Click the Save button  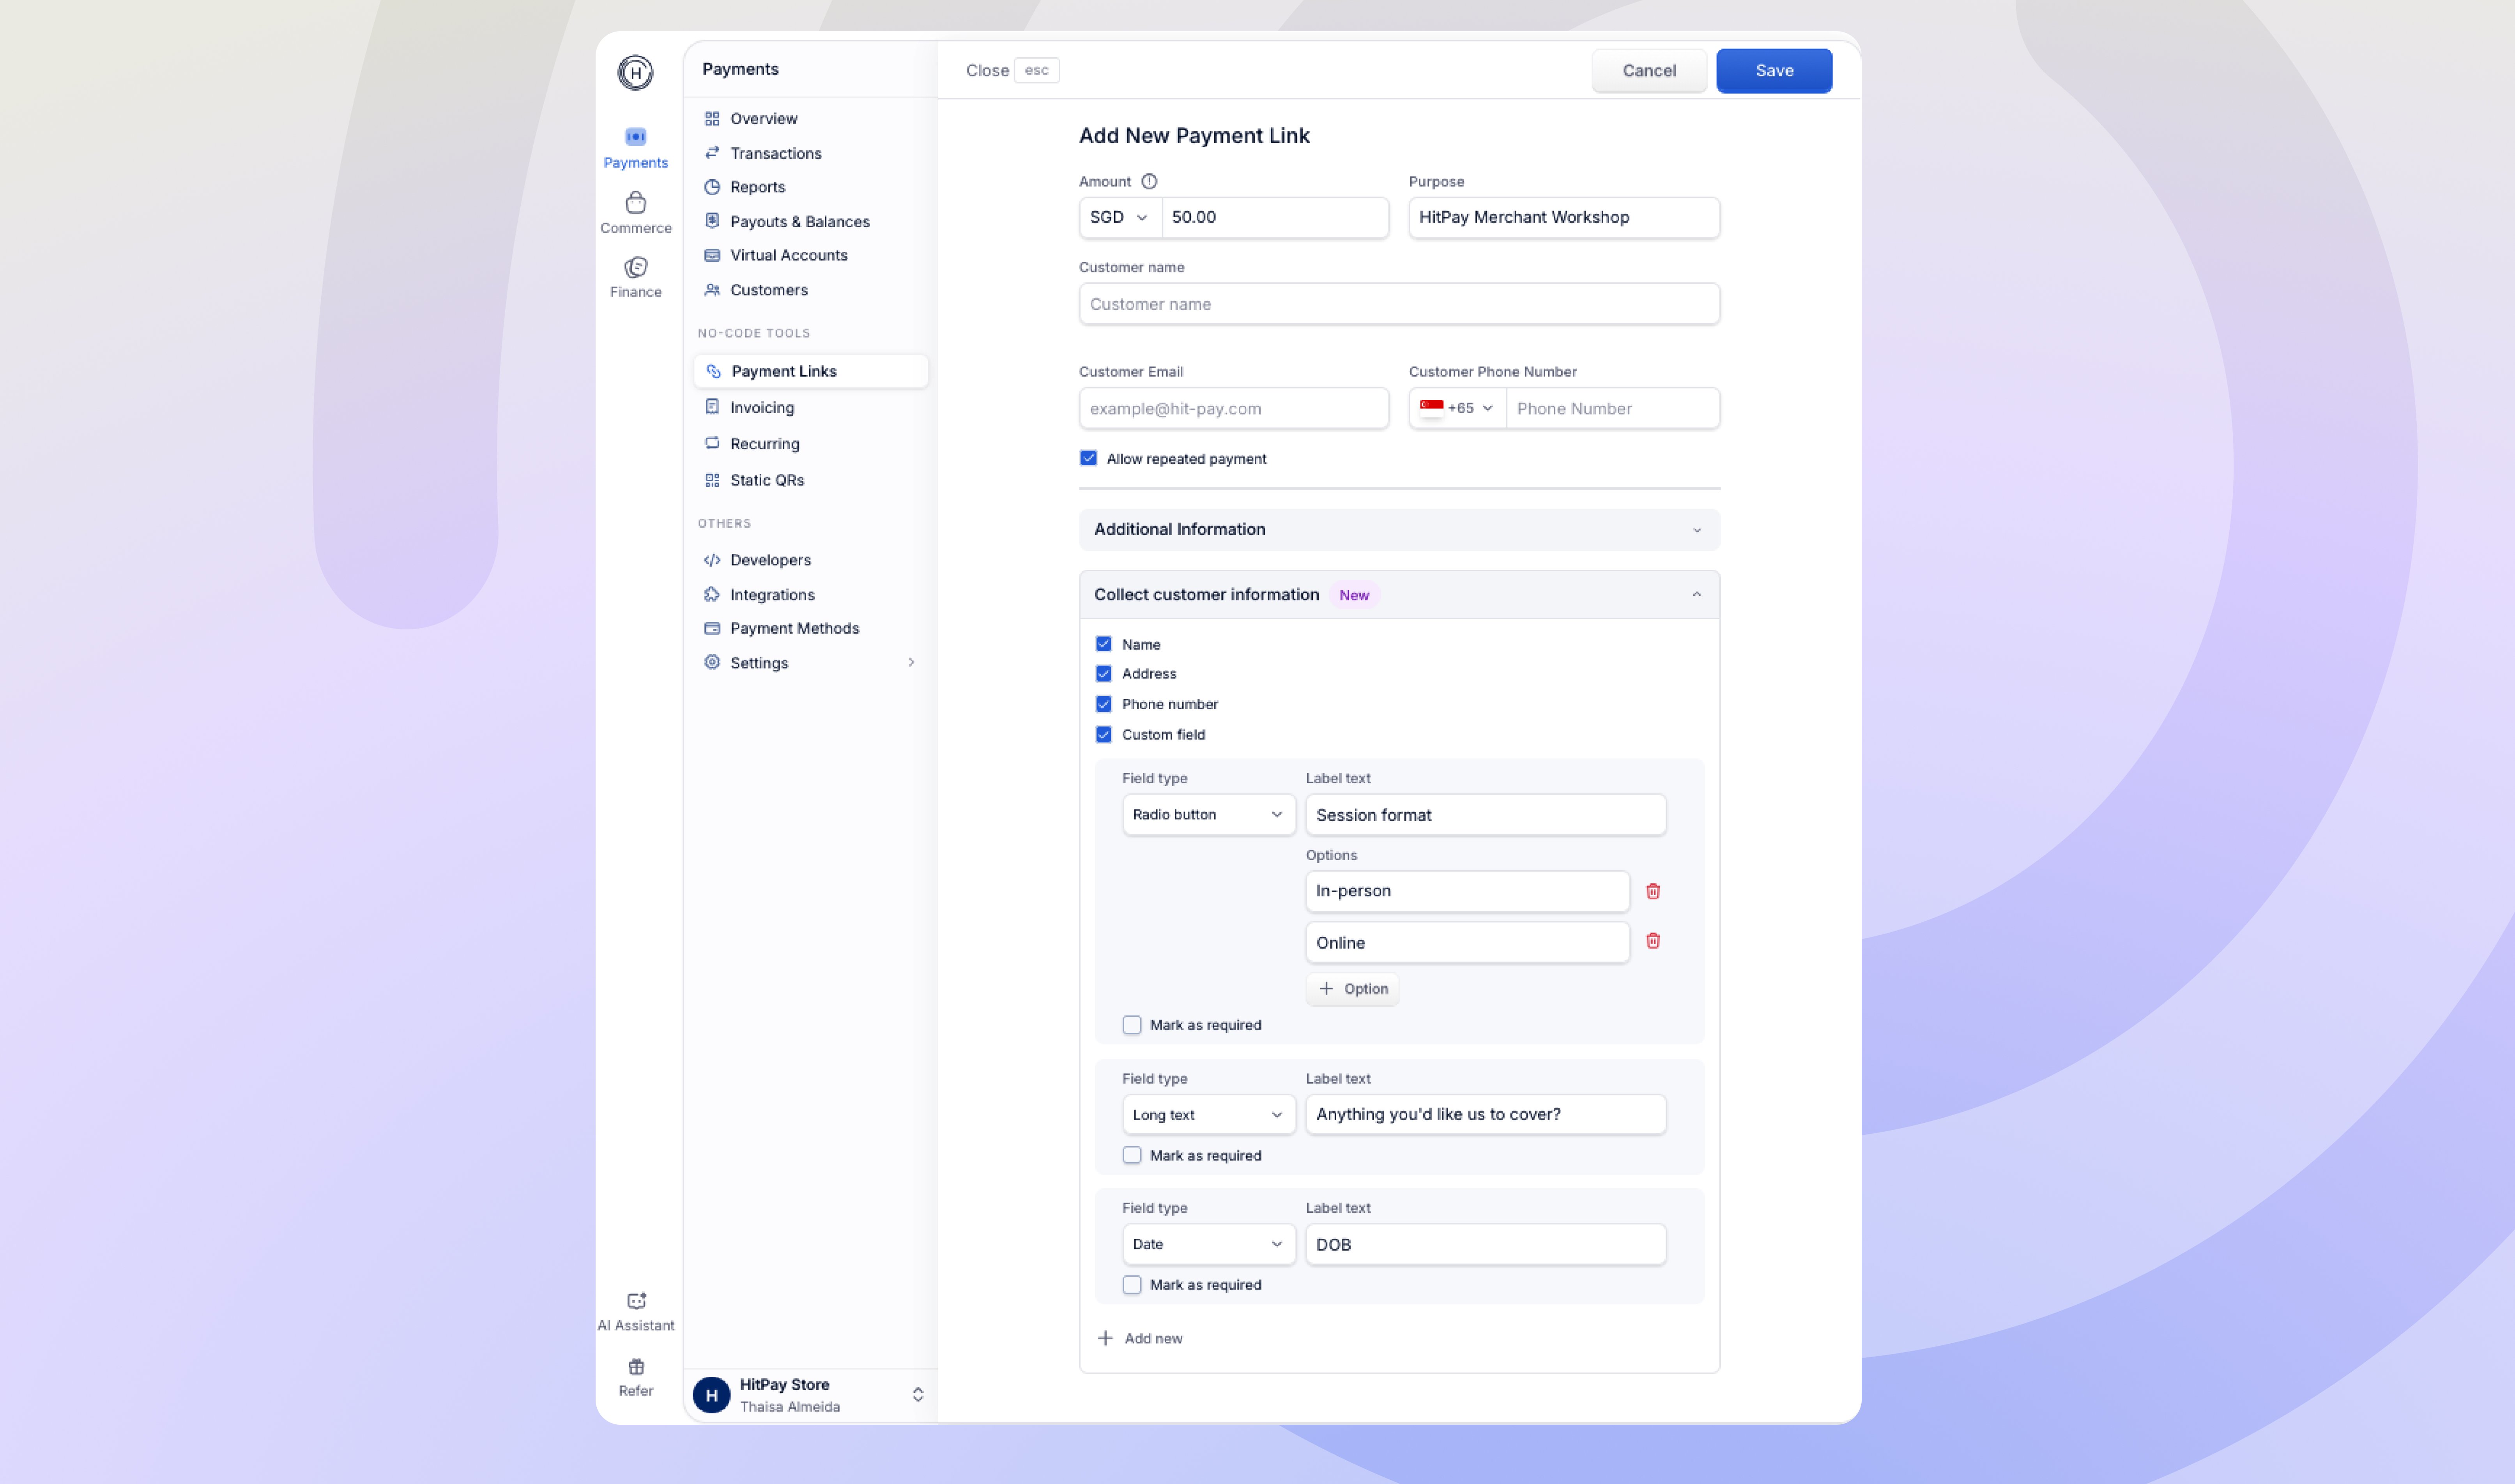tap(1774, 71)
